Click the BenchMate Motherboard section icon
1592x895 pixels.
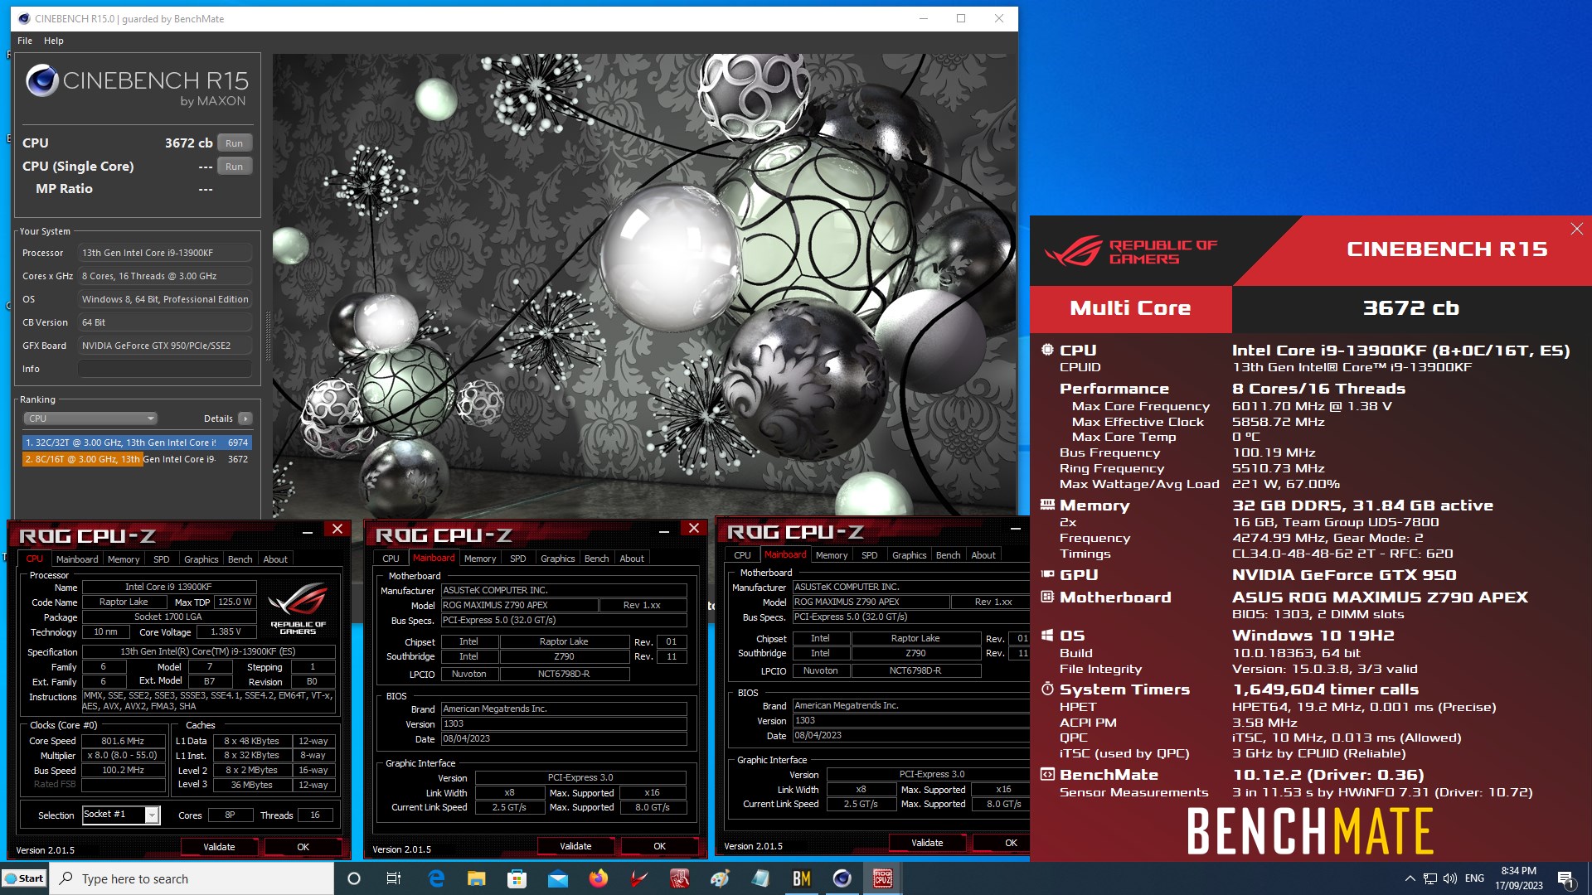click(x=1047, y=597)
